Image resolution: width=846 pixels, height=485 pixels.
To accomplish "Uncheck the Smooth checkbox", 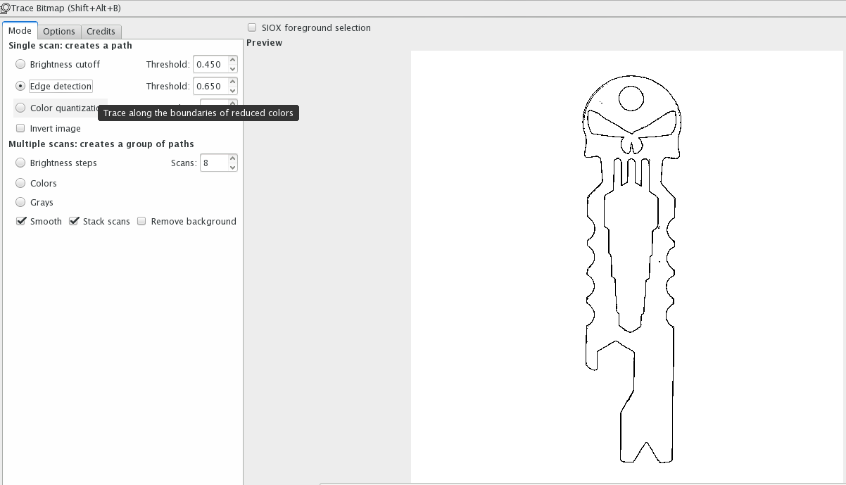I will click(20, 221).
